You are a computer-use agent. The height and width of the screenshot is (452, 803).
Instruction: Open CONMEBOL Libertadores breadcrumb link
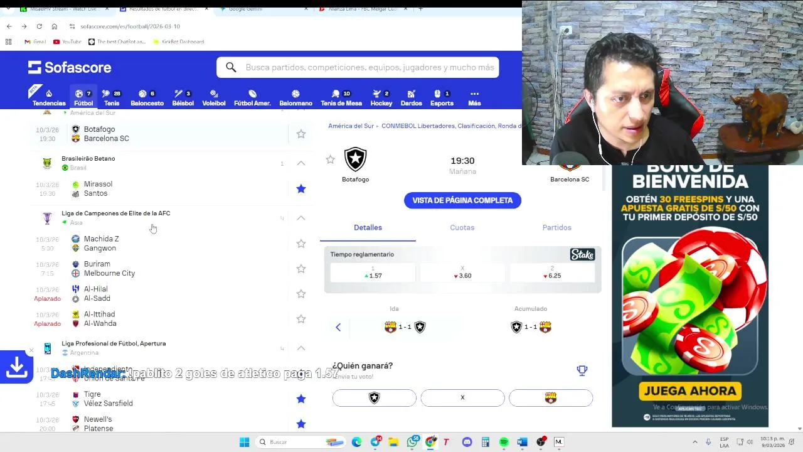[x=451, y=126]
